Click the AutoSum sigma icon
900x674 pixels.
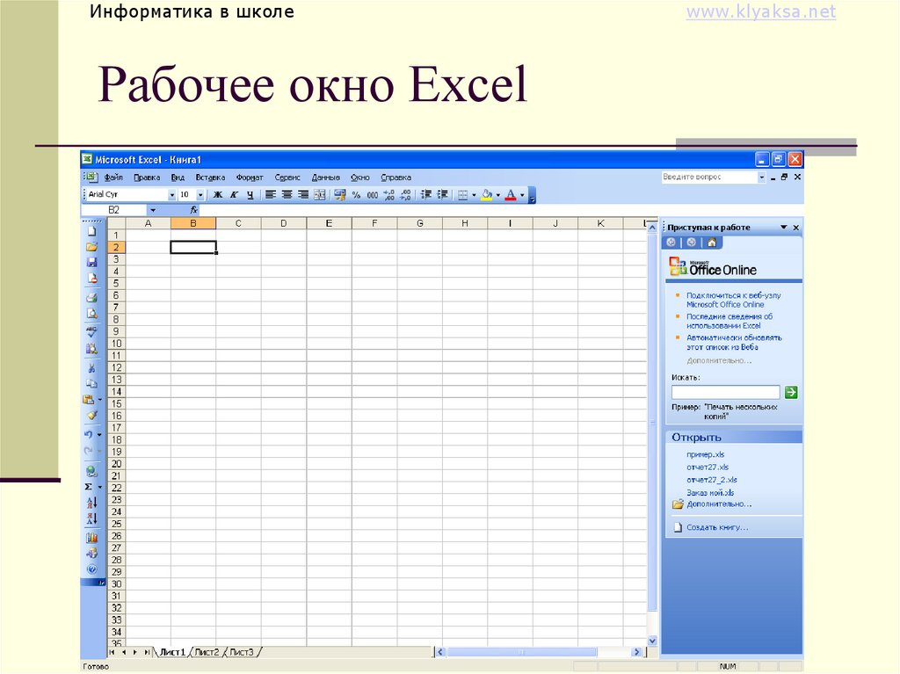[89, 487]
